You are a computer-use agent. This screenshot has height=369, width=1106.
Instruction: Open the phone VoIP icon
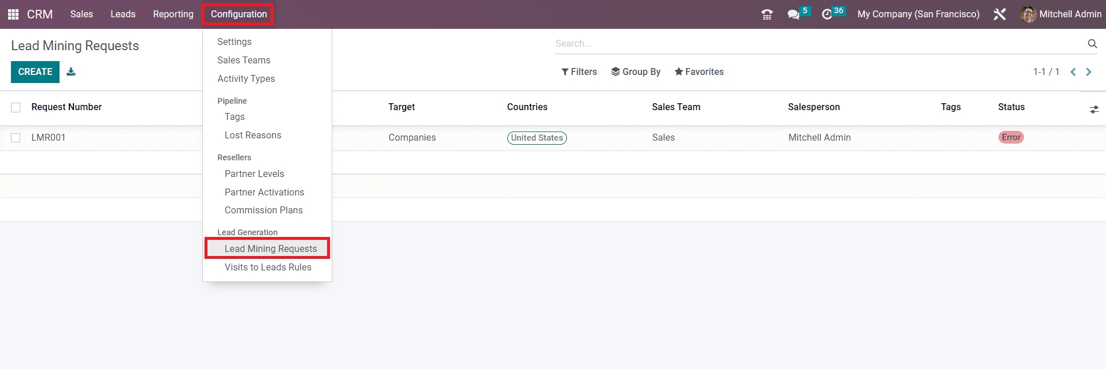(767, 14)
